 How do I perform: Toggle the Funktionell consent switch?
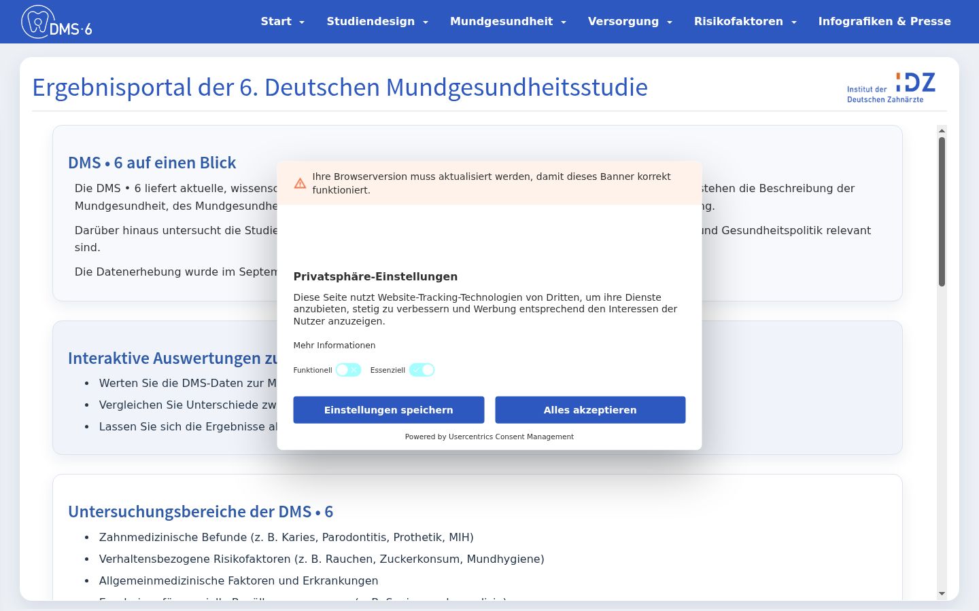pyautogui.click(x=348, y=370)
